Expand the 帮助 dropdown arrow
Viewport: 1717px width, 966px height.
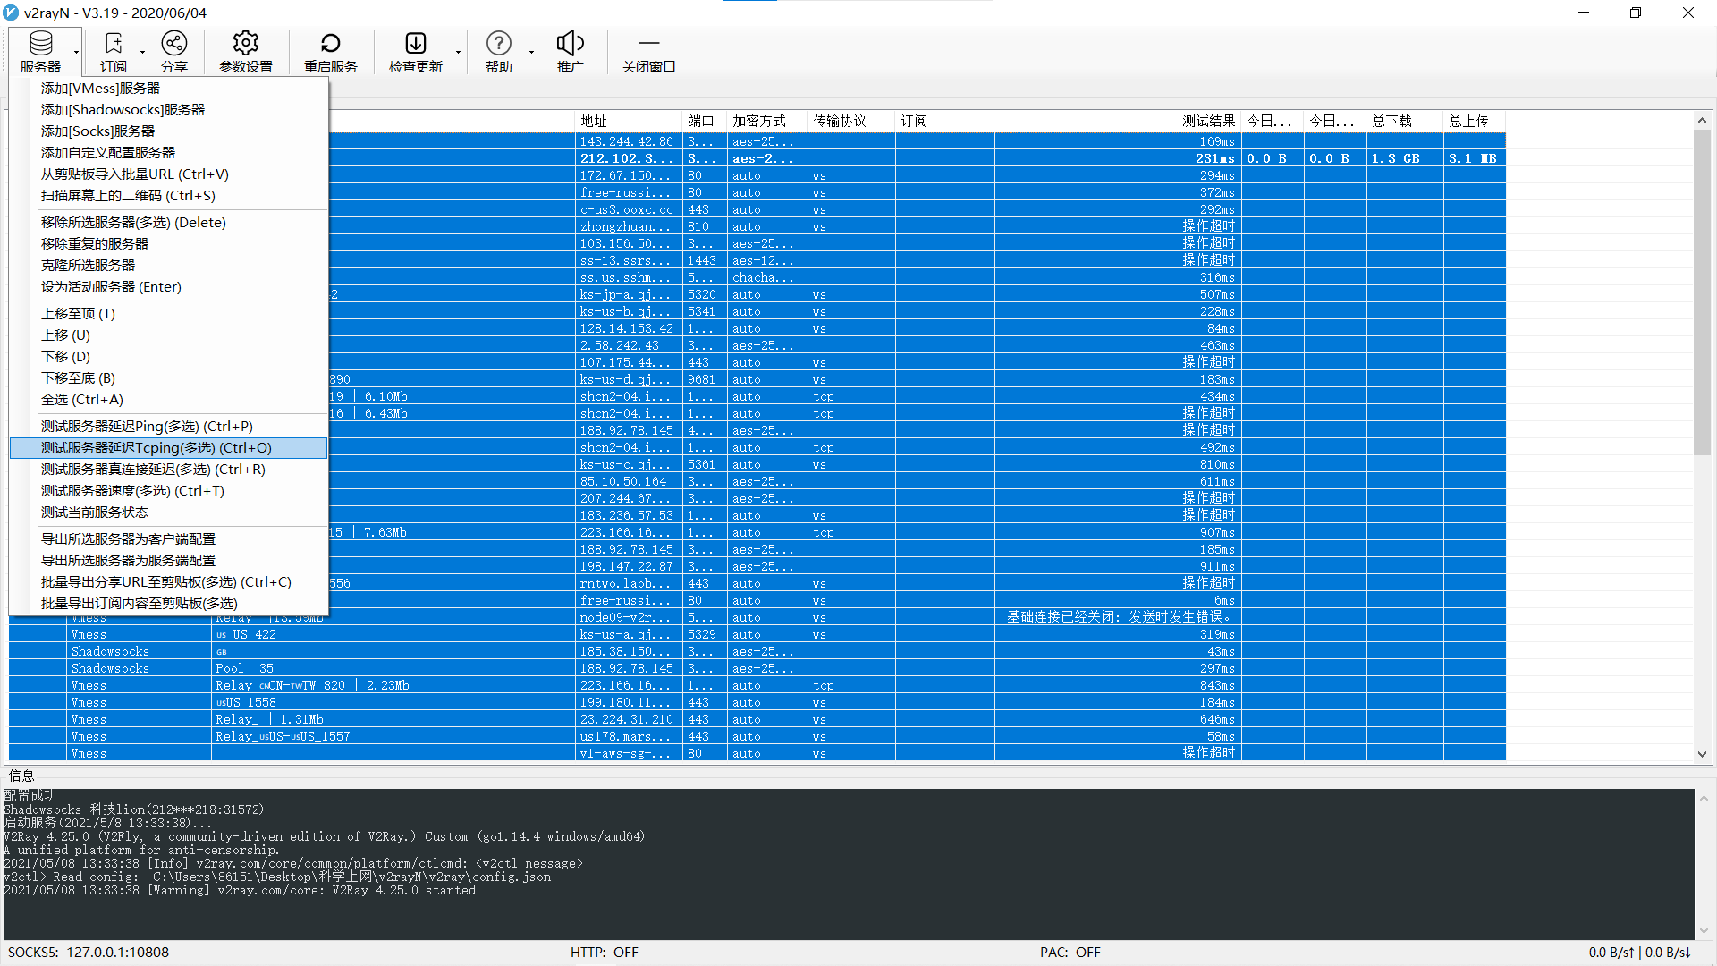(531, 52)
